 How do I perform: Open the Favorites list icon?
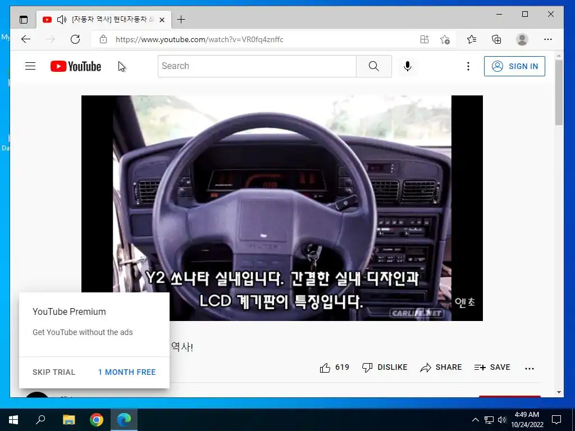point(472,39)
